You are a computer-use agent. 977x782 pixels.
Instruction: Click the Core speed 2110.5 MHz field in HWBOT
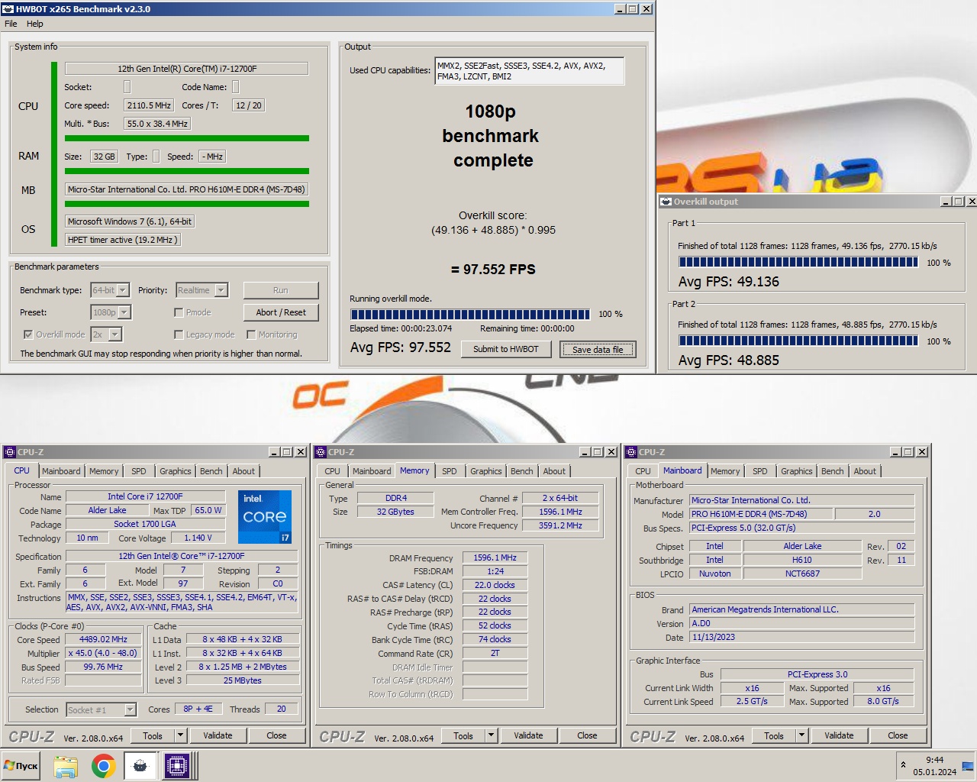[150, 105]
